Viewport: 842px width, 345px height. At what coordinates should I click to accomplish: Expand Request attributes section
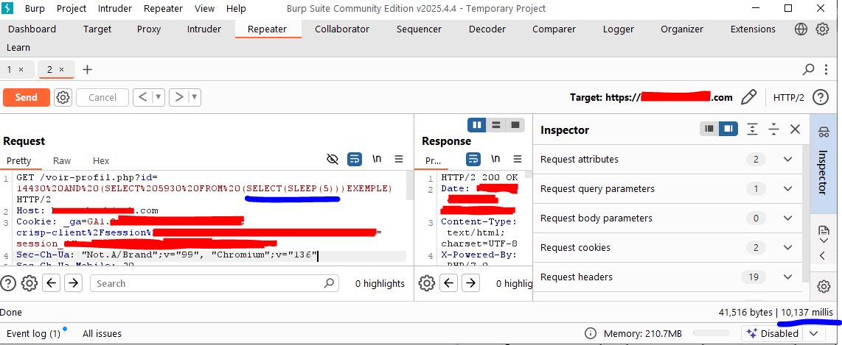click(x=787, y=160)
